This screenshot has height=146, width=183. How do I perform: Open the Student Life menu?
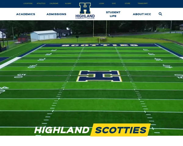pyautogui.click(x=113, y=14)
